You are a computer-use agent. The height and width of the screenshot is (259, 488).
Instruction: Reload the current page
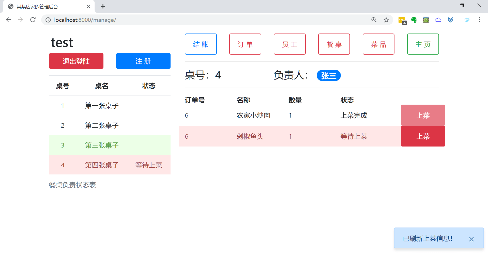point(33,20)
